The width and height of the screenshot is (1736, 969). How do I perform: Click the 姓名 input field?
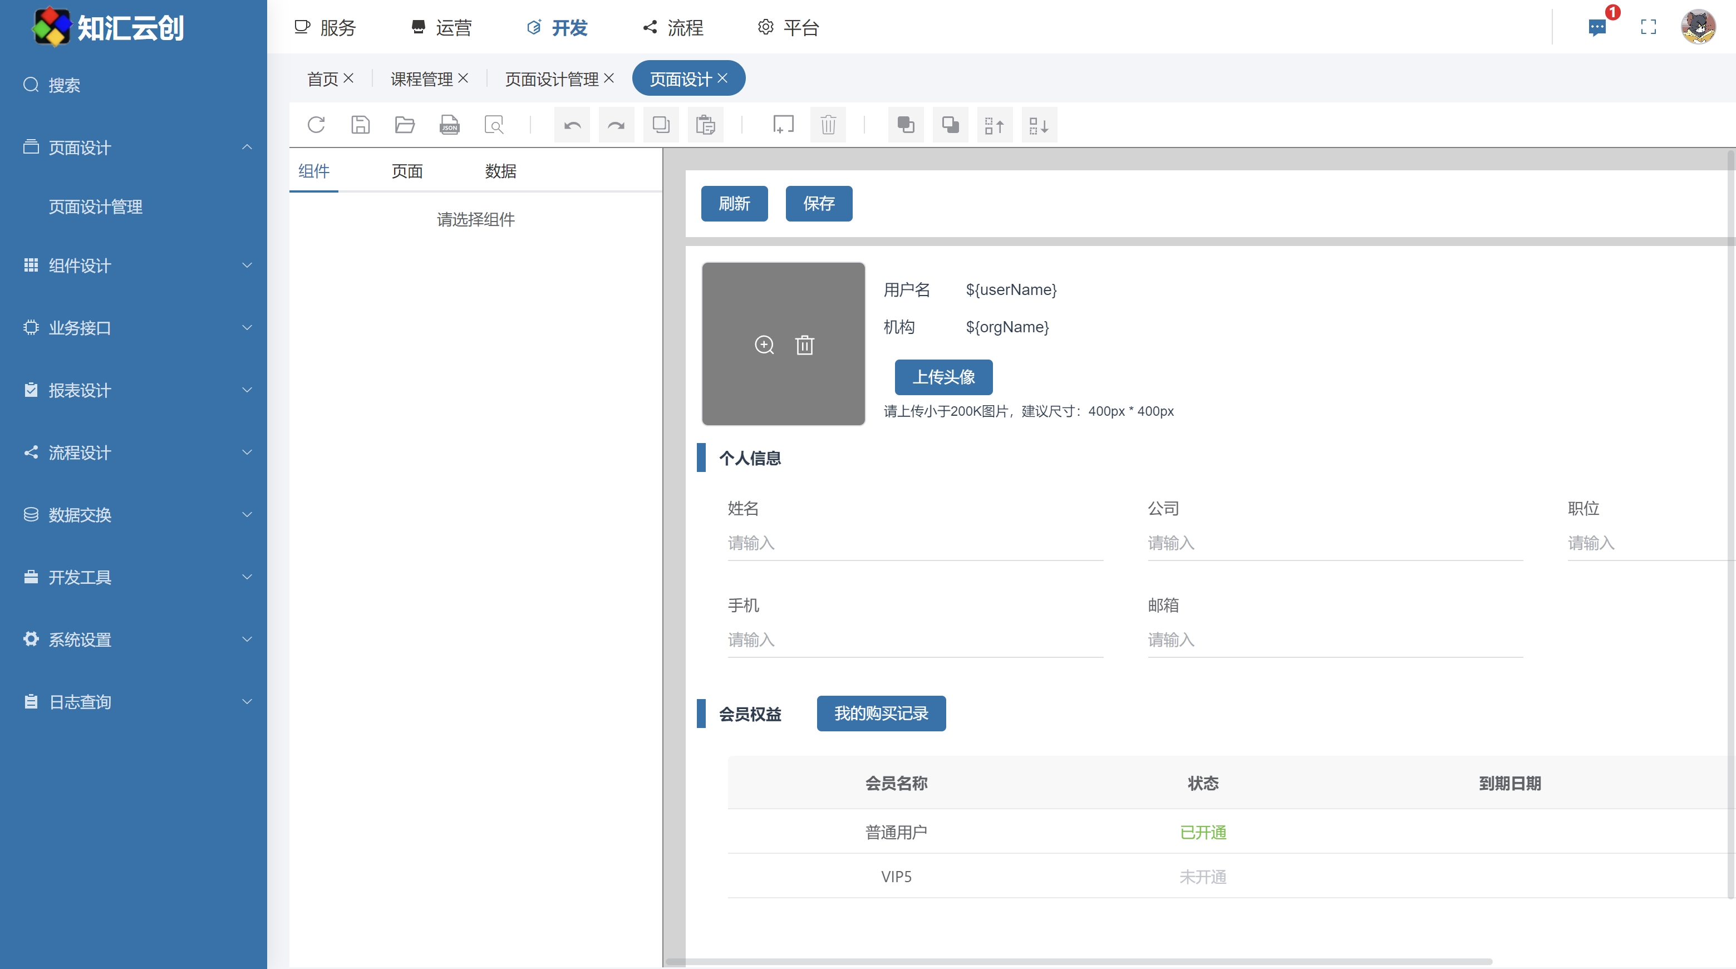914,543
